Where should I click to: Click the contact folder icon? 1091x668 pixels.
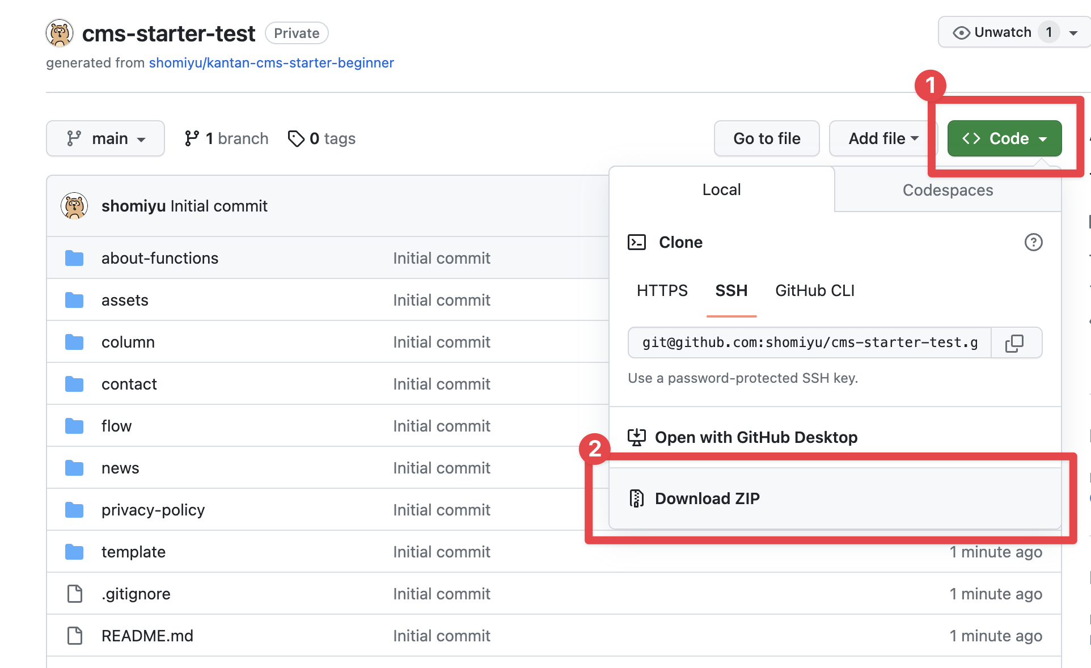(74, 384)
